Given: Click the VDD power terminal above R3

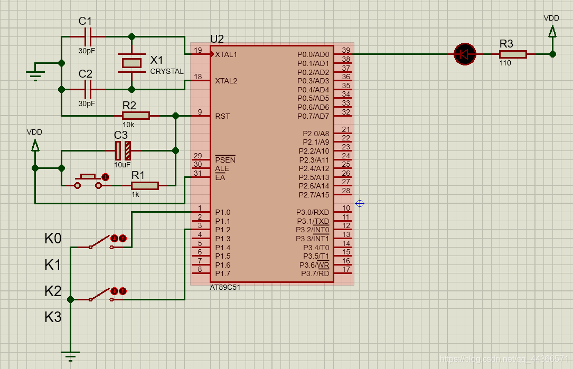Looking at the screenshot, I should pos(552,32).
